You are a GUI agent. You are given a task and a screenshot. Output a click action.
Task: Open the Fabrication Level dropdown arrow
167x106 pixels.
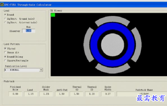(x=41, y=70)
